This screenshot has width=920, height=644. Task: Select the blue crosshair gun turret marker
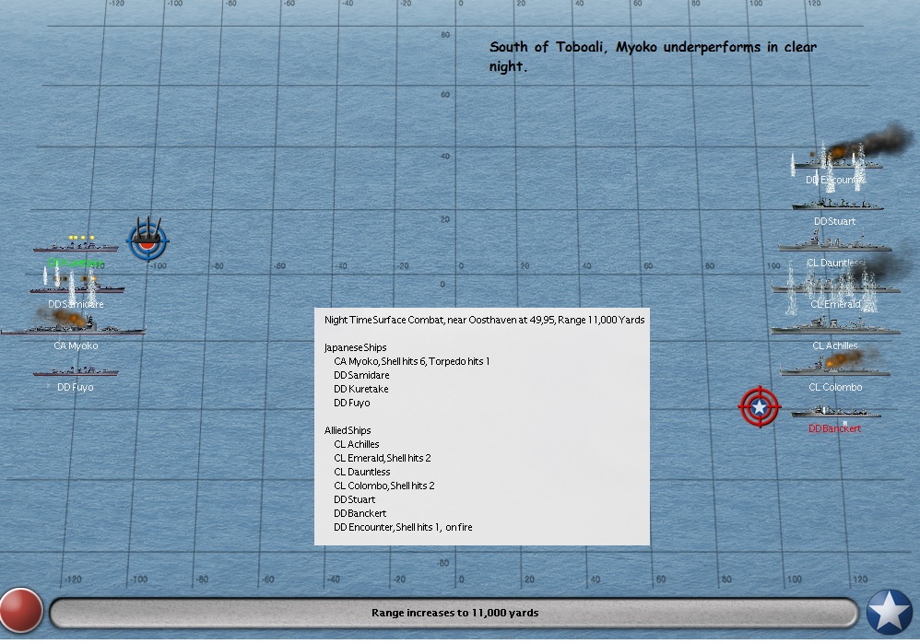point(147,240)
